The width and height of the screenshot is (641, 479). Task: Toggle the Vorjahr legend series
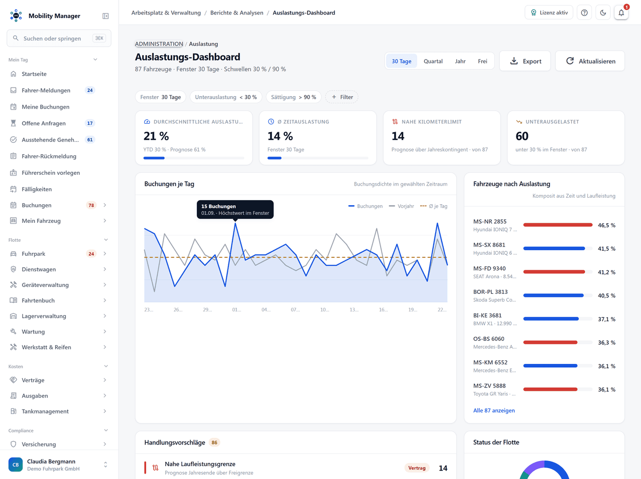(402, 206)
